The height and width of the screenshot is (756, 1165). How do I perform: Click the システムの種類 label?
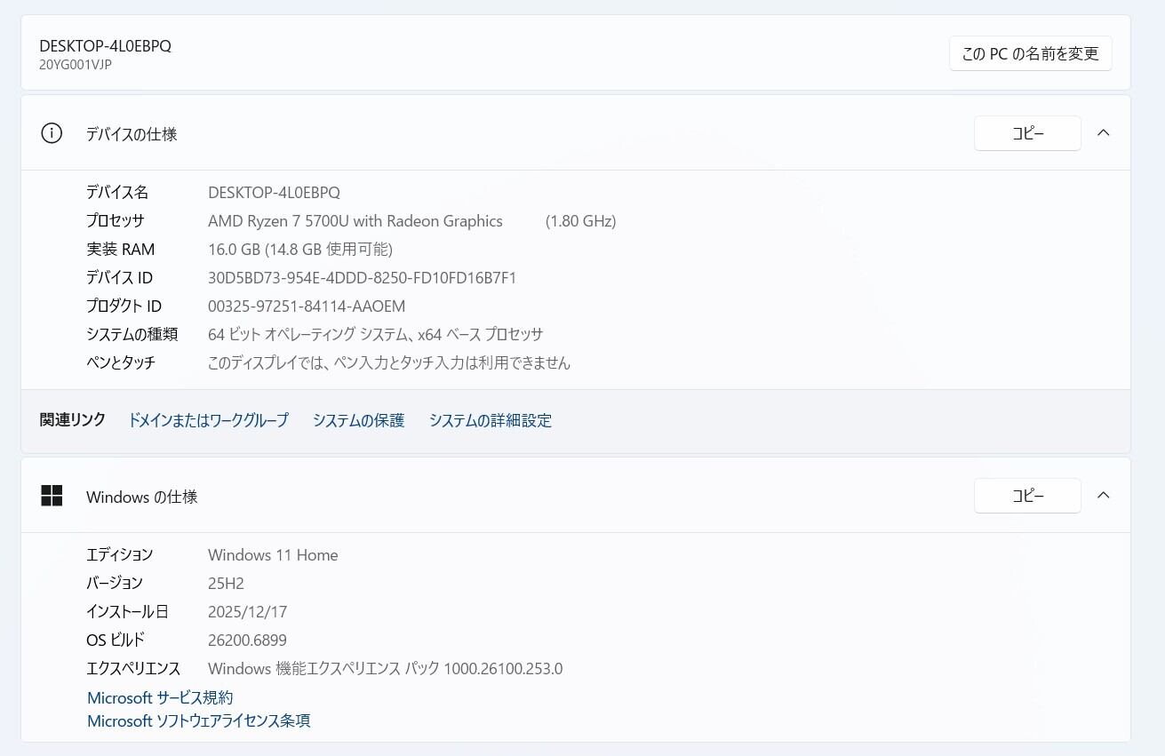click(132, 335)
